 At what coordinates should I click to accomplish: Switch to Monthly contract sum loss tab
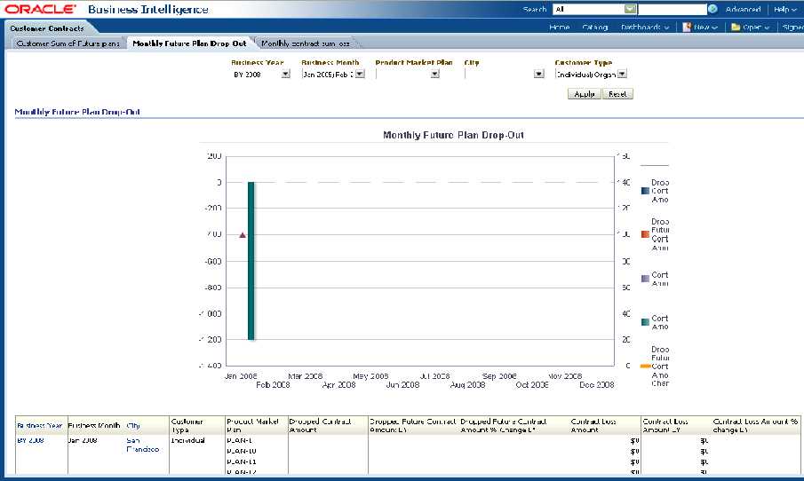pos(306,43)
